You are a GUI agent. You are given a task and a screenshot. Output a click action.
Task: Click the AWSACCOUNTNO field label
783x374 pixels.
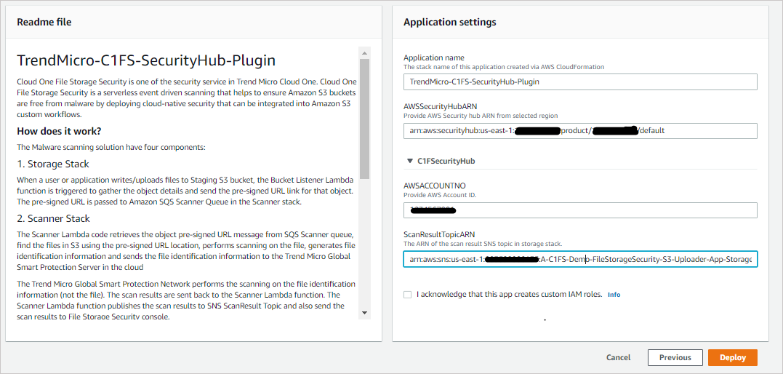coord(435,186)
